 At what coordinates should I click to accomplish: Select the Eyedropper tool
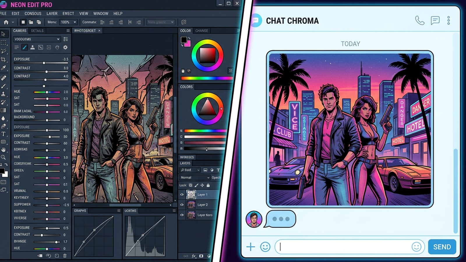coord(3,68)
